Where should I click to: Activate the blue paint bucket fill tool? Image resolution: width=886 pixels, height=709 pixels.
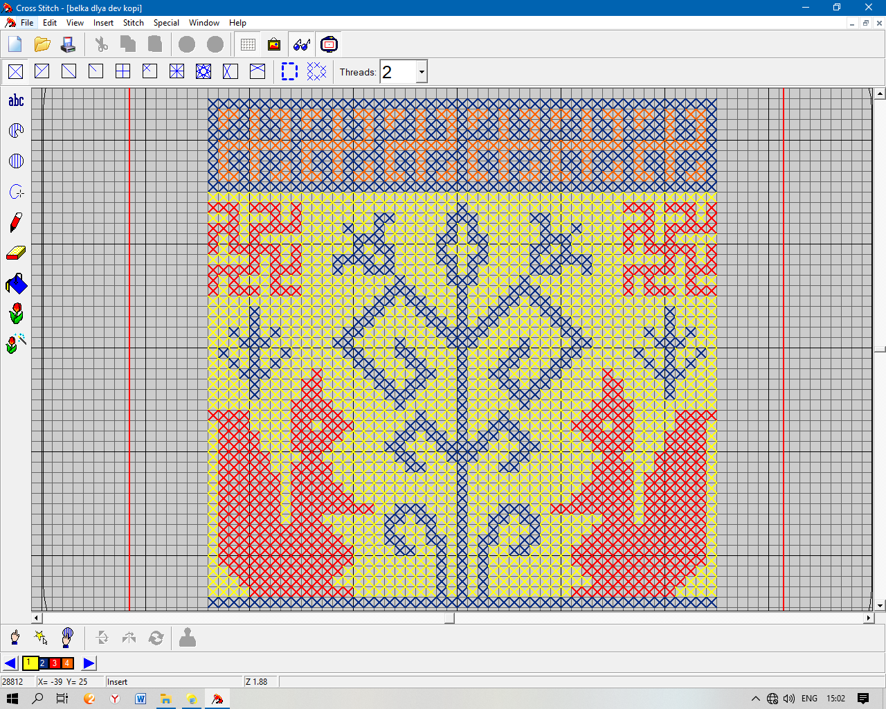(x=16, y=284)
